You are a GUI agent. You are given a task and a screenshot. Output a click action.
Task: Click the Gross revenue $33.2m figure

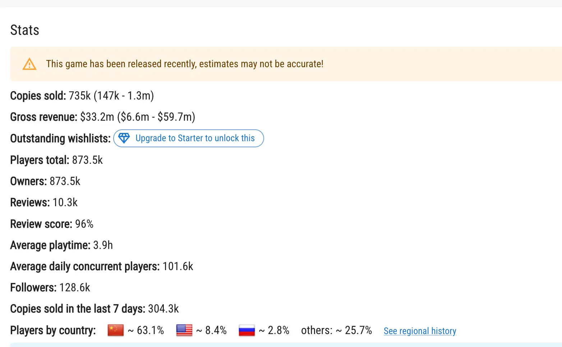coord(97,117)
